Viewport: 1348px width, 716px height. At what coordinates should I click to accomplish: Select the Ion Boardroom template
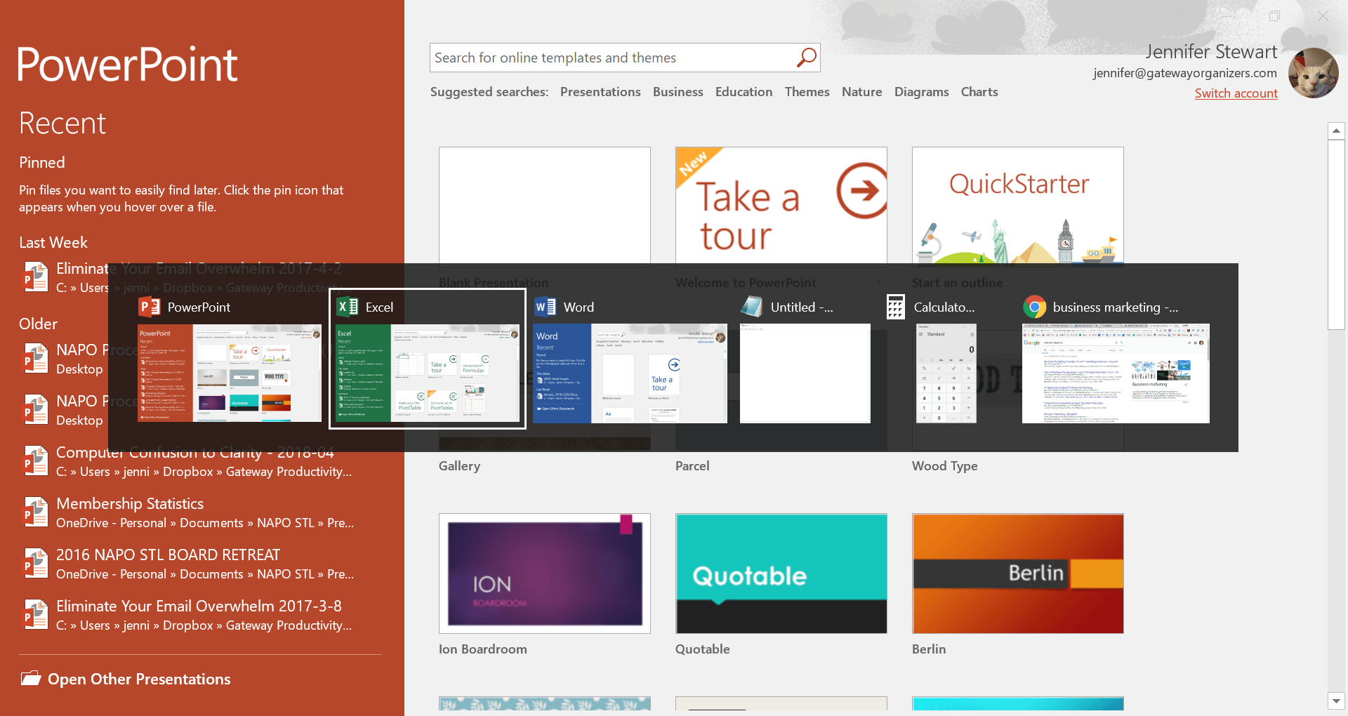pos(545,574)
